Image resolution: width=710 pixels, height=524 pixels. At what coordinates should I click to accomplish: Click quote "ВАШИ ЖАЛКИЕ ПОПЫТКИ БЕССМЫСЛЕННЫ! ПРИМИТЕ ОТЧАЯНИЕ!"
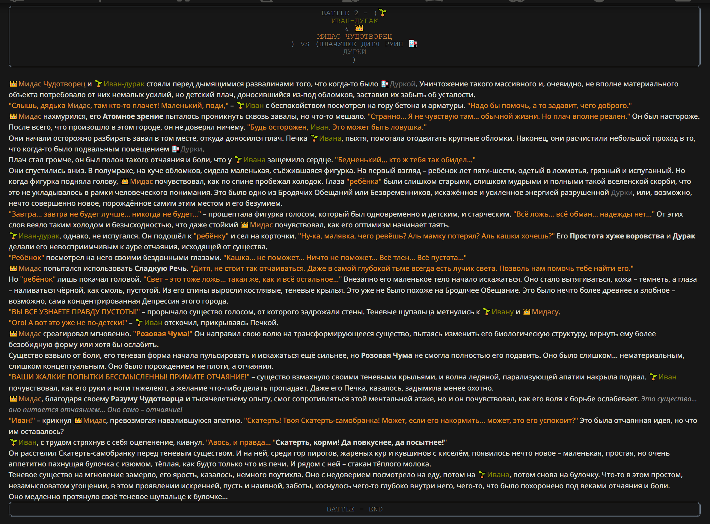pyautogui.click(x=129, y=376)
